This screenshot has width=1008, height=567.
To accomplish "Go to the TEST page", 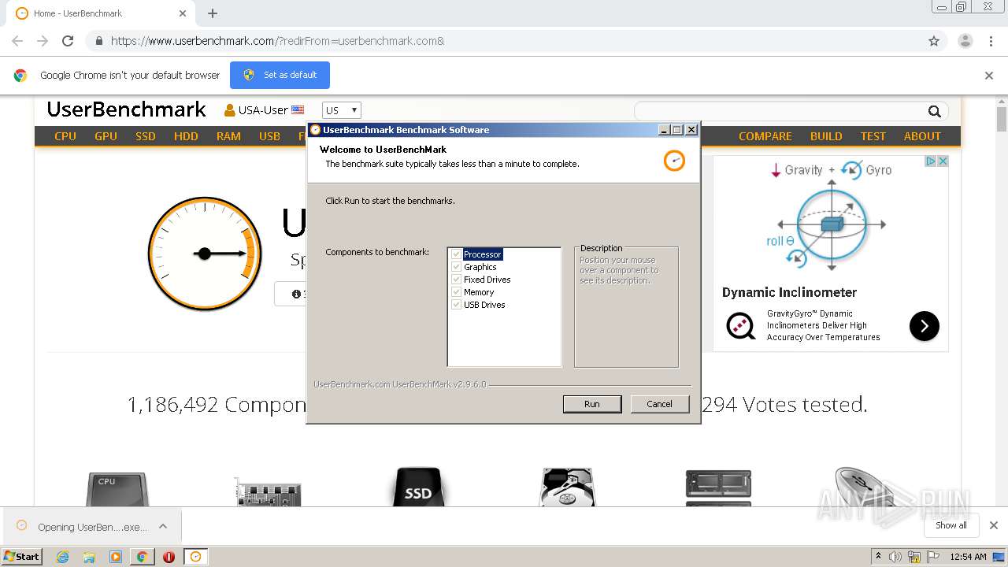I will tap(873, 136).
